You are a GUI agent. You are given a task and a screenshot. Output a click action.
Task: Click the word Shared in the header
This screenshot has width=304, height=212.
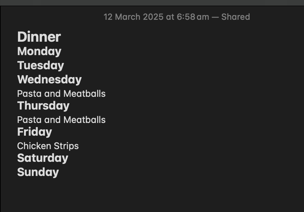[235, 17]
